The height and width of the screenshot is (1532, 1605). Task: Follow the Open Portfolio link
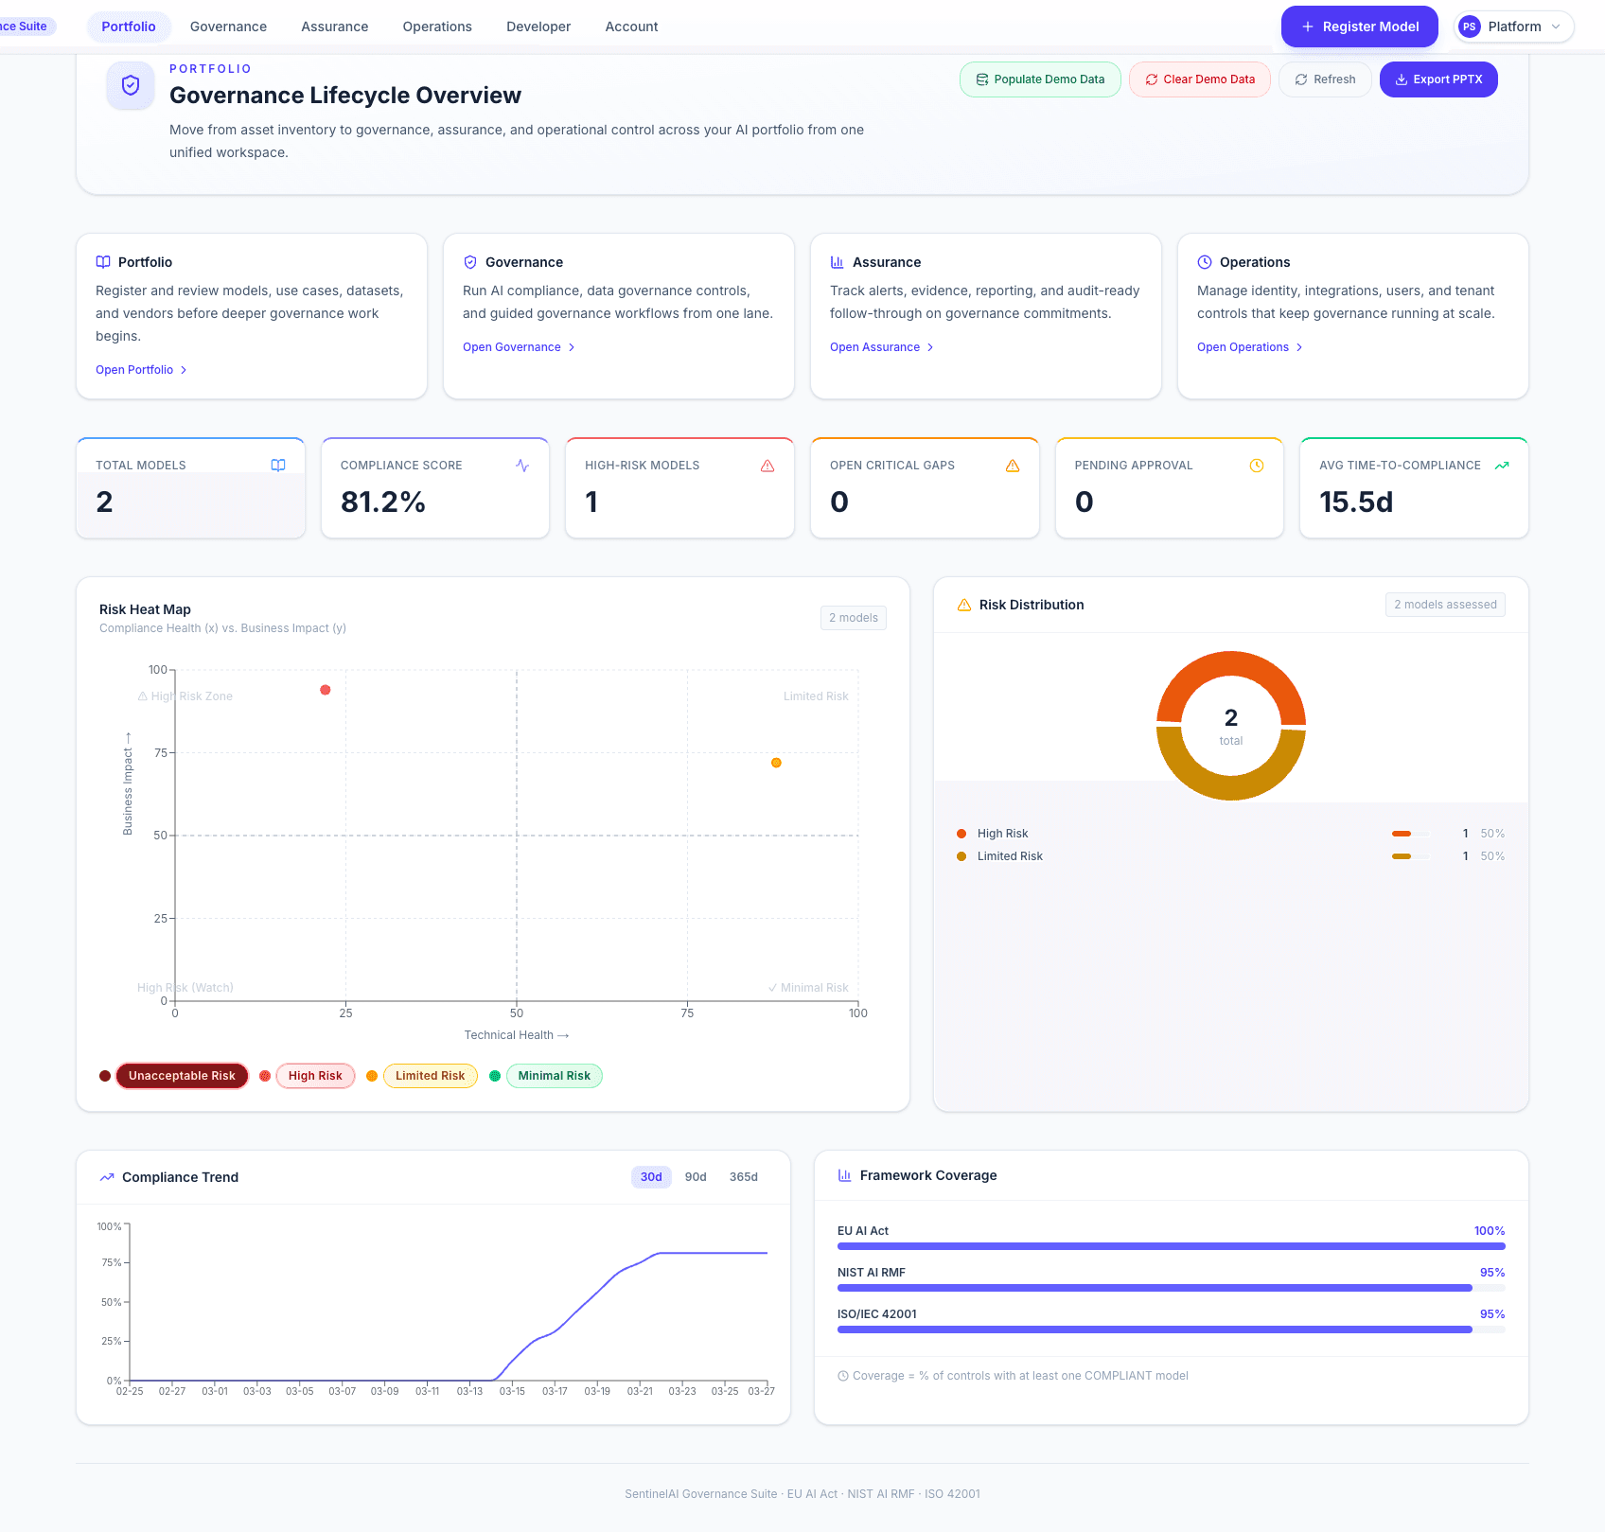(x=141, y=370)
